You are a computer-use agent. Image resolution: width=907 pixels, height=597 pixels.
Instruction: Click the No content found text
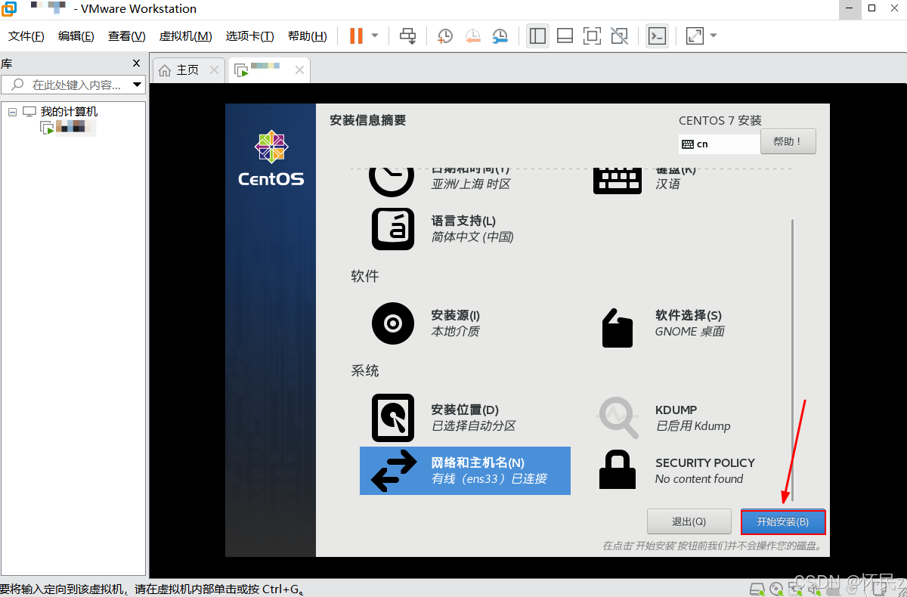tap(699, 478)
